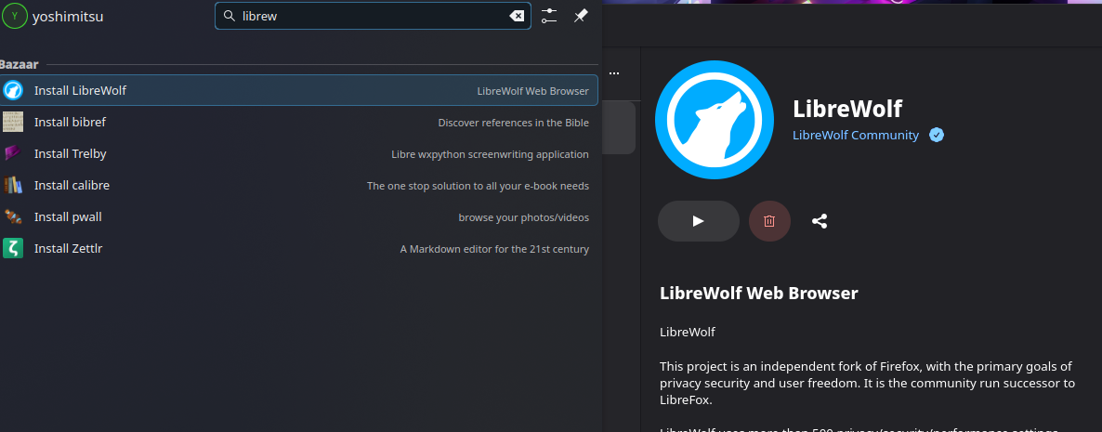Click the yoshimitsu user avatar icon
1102x432 pixels.
coord(15,16)
